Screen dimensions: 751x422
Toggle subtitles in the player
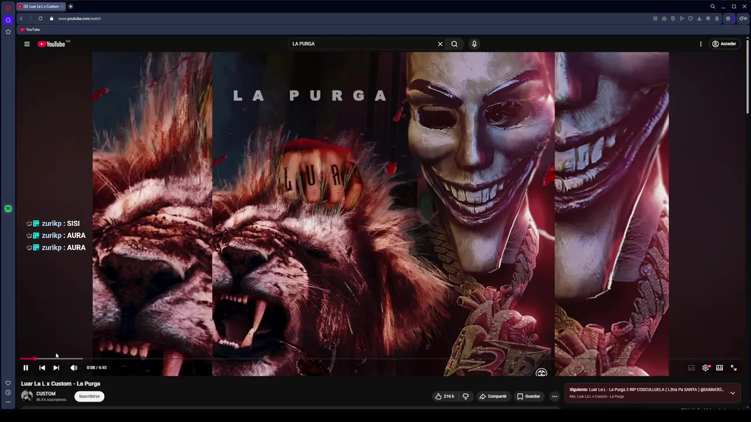(x=691, y=367)
